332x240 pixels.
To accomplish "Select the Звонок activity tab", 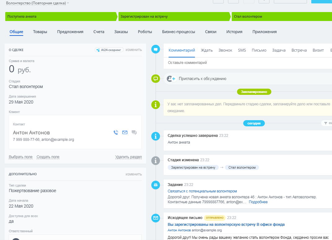I will pos(225,50).
